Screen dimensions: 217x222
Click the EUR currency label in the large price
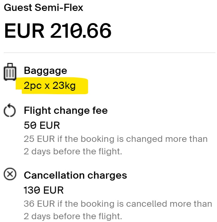click(24, 31)
